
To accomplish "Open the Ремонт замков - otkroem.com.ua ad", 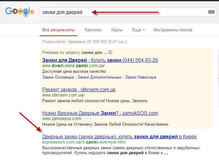I will click(x=78, y=89).
